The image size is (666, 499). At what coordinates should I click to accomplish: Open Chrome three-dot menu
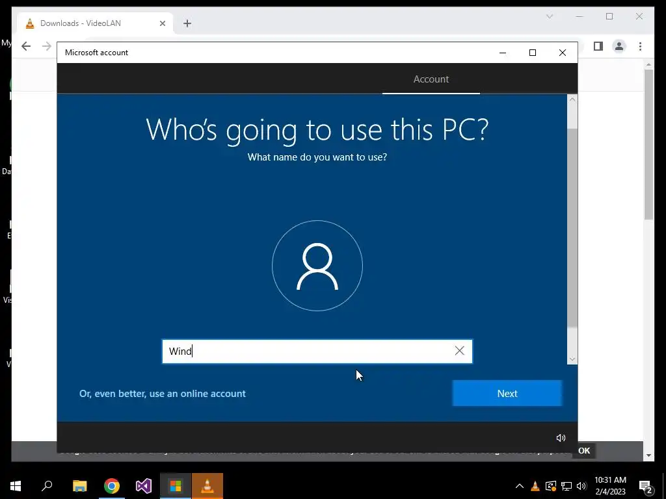coord(640,46)
